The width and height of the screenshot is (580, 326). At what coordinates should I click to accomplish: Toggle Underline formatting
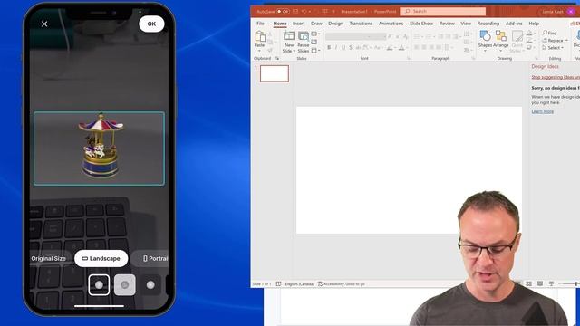pyautogui.click(x=343, y=48)
